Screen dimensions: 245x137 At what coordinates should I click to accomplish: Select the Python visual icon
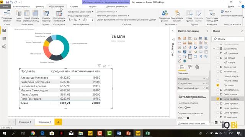[206, 56]
